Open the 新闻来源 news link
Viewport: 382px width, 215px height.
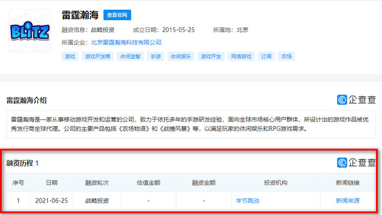point(347,201)
